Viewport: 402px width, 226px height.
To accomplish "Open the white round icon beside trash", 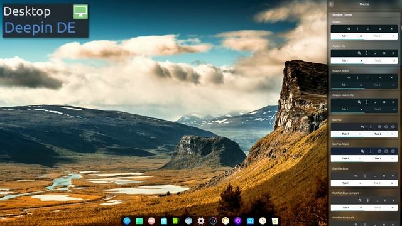I will [x=263, y=221].
